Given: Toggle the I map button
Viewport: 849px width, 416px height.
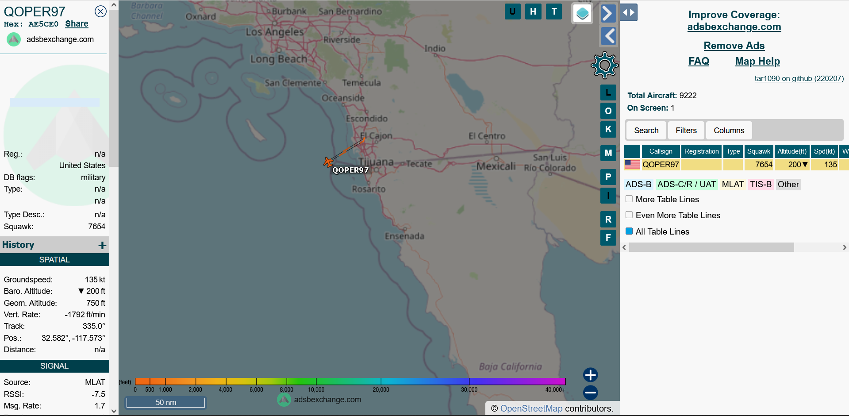Looking at the screenshot, I should [x=608, y=196].
